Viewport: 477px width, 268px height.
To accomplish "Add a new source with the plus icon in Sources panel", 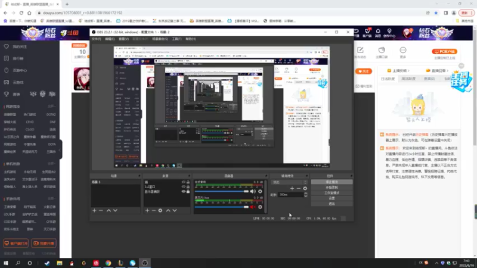I will (x=147, y=210).
